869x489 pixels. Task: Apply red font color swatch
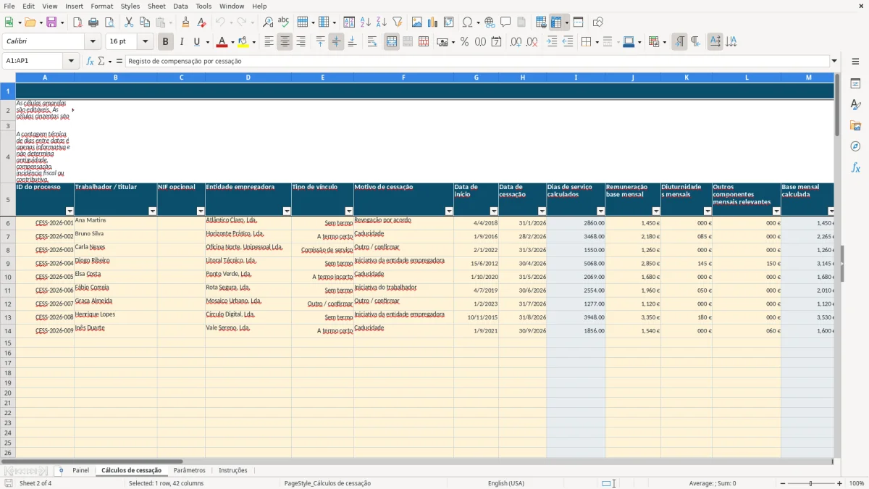(x=222, y=42)
